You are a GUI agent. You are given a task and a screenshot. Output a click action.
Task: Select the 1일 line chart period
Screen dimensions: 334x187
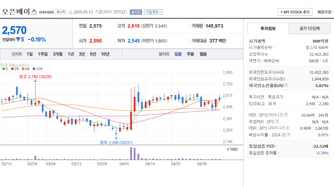pyautogui.click(x=30, y=54)
